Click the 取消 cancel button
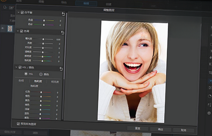 tap(183, 130)
